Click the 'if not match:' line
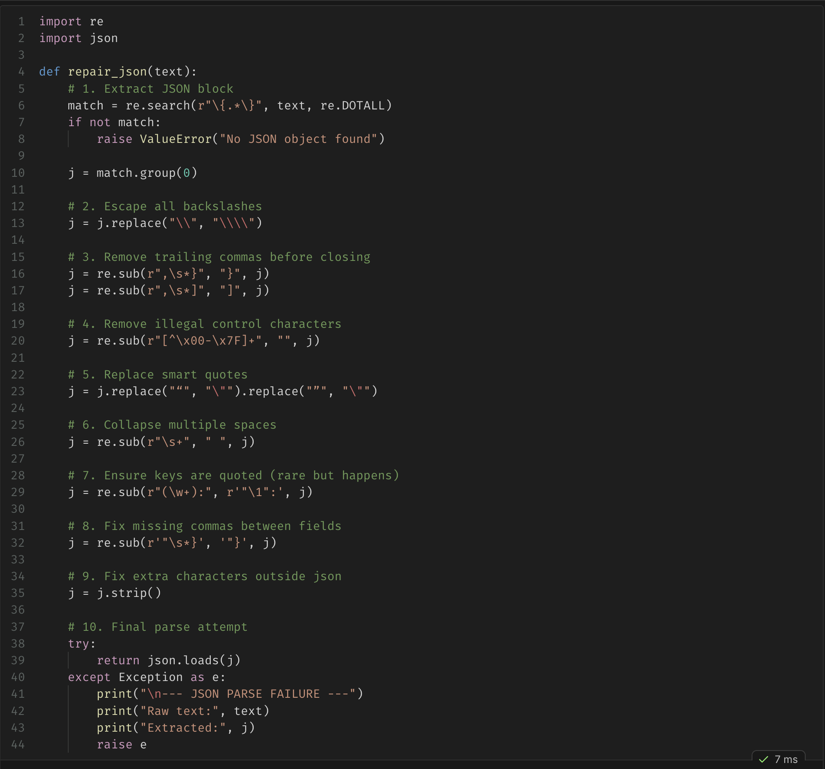This screenshot has height=769, width=825. coord(114,122)
